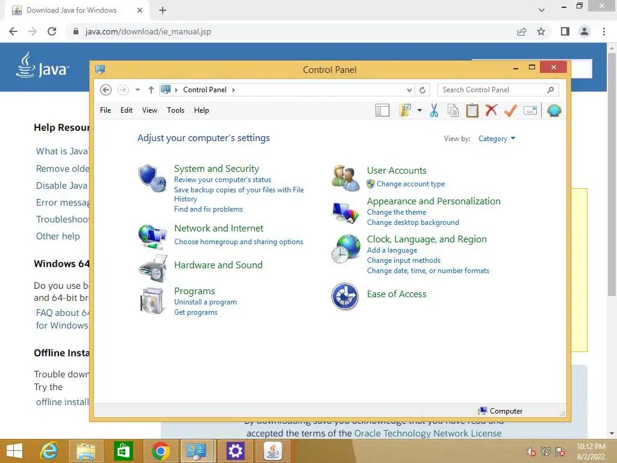Open Find and fix problems link
The image size is (617, 463).
208,209
